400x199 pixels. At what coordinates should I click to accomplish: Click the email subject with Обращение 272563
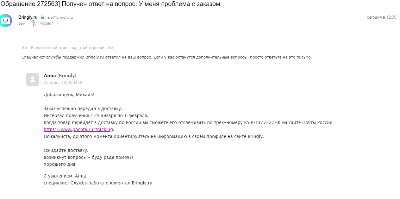[110, 4]
